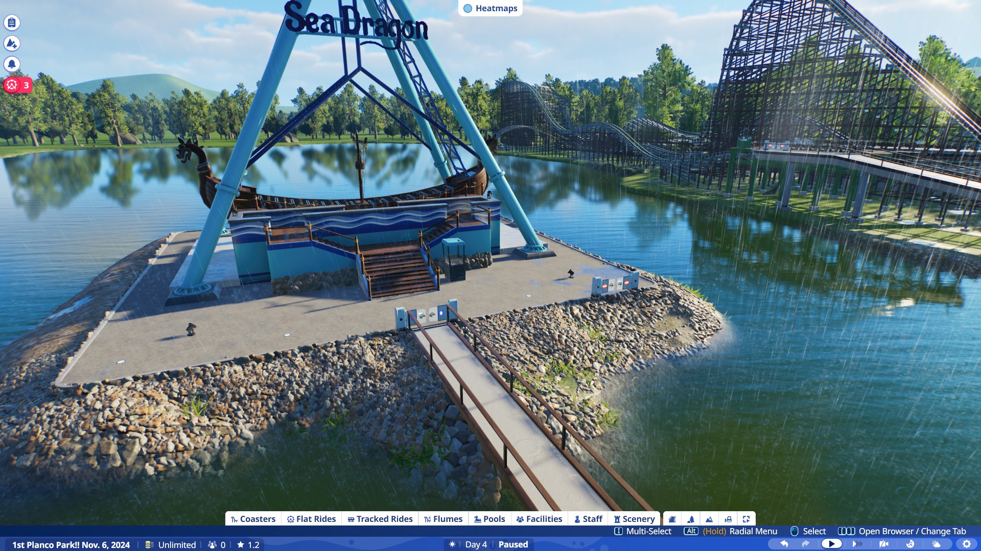Open the park rating showing 1.2
The width and height of the screenshot is (981, 551).
(248, 545)
